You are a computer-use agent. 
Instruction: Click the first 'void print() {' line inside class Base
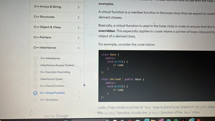click(x=117, y=62)
